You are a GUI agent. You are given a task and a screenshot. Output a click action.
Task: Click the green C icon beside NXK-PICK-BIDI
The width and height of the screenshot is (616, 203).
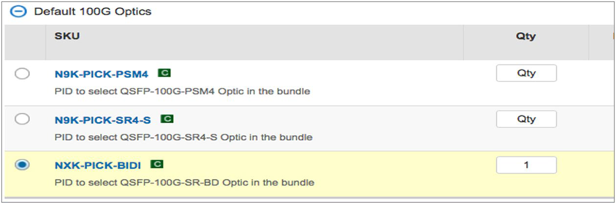(157, 164)
